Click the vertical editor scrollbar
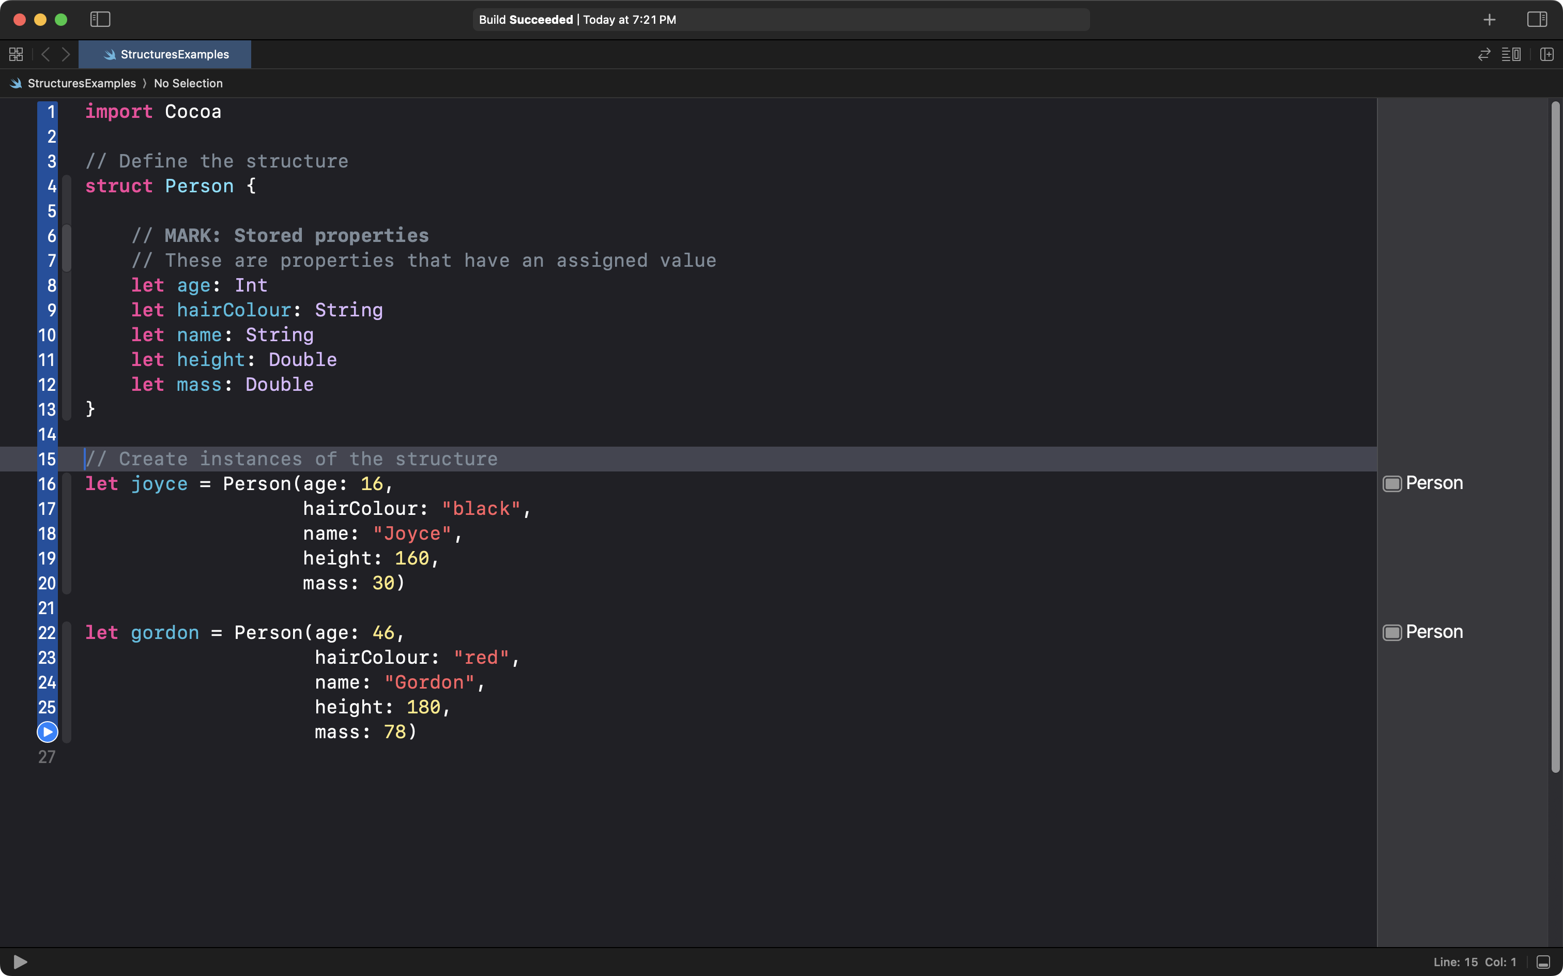The width and height of the screenshot is (1563, 976). tap(1555, 436)
